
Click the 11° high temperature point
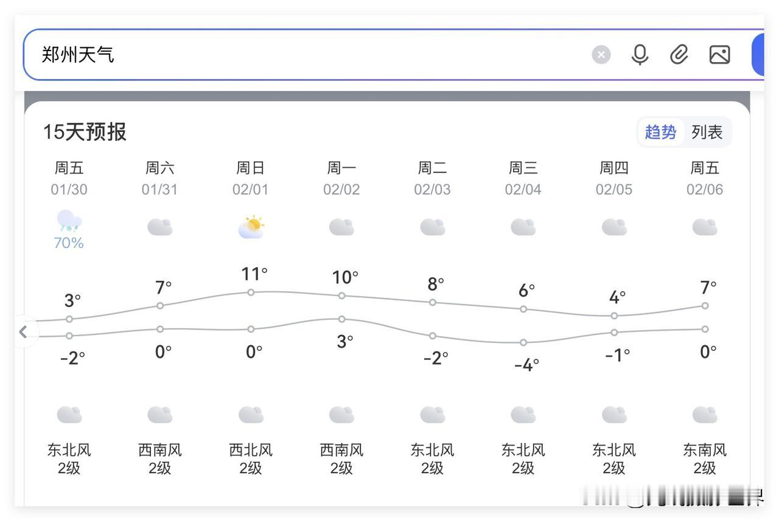pyautogui.click(x=251, y=292)
